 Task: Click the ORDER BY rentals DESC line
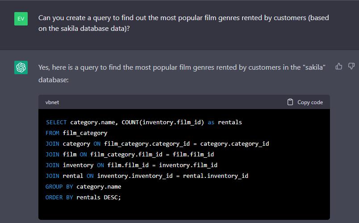pyautogui.click(x=83, y=197)
